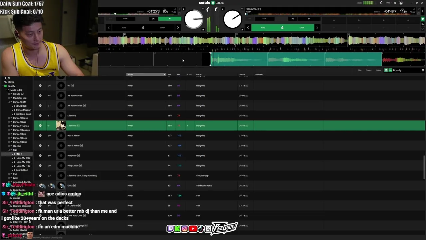Open the EDM 2026 playlist
426x240 pixels.
click(21, 106)
